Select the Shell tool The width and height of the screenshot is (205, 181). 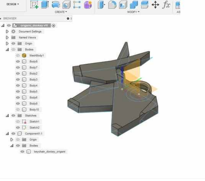[123, 4]
